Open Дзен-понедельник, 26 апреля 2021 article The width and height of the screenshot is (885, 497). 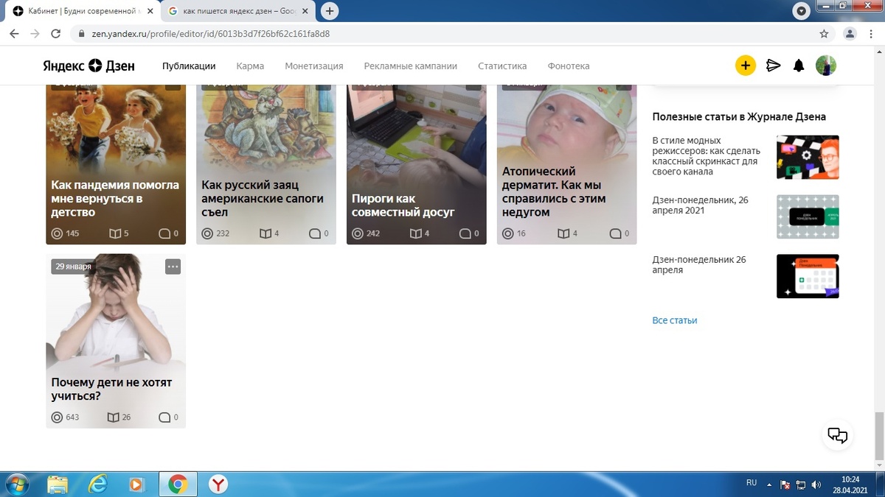click(701, 205)
